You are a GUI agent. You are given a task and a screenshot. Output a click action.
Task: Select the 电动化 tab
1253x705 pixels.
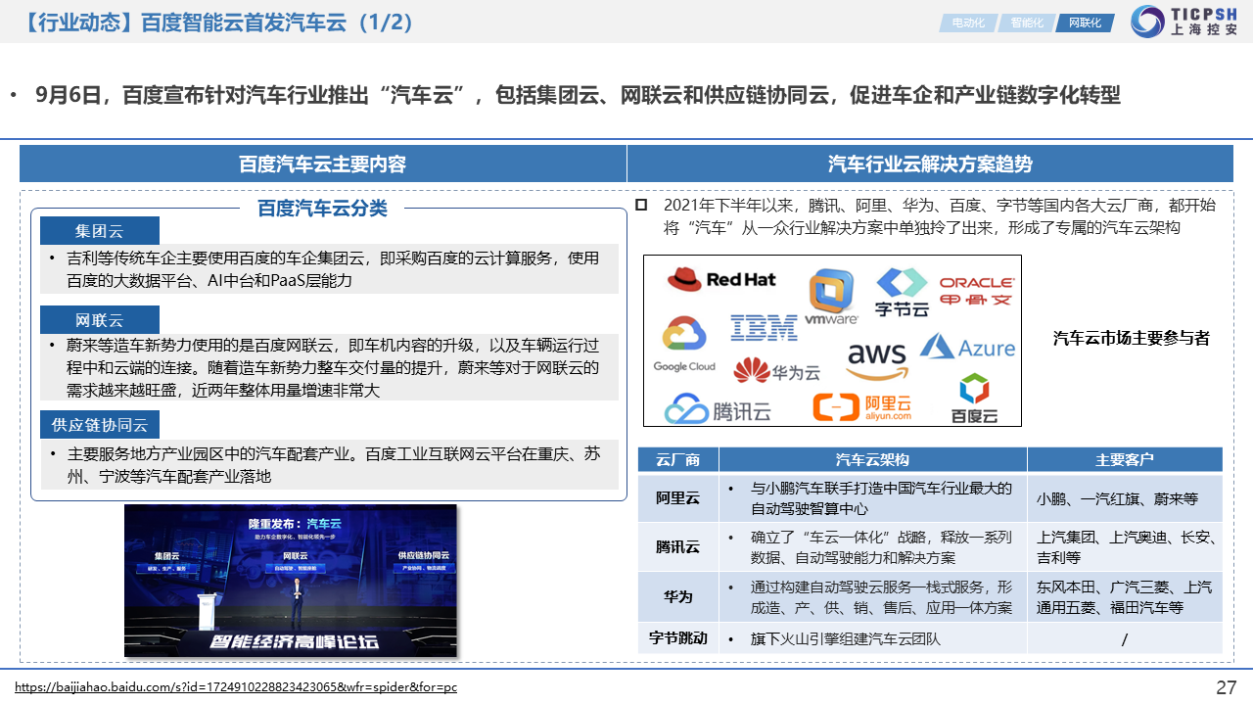[x=967, y=23]
